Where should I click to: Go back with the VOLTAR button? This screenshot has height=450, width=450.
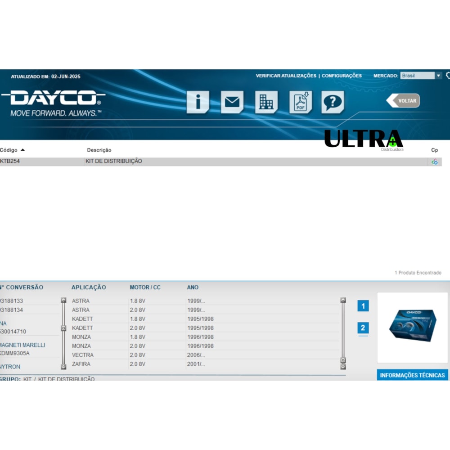(403, 100)
